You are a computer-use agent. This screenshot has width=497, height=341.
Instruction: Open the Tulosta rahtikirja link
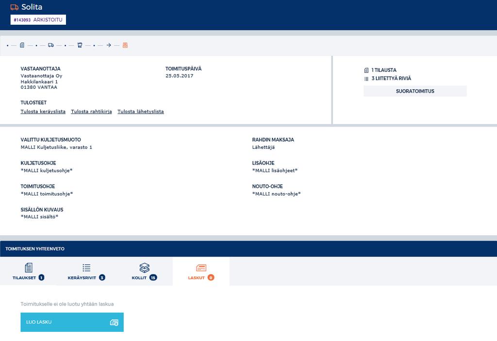click(x=91, y=112)
